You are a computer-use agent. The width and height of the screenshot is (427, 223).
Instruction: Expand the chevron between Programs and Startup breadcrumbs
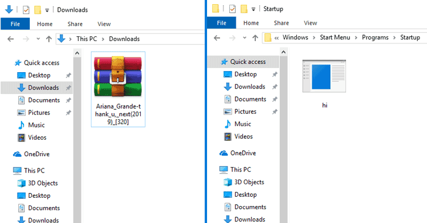(394, 38)
